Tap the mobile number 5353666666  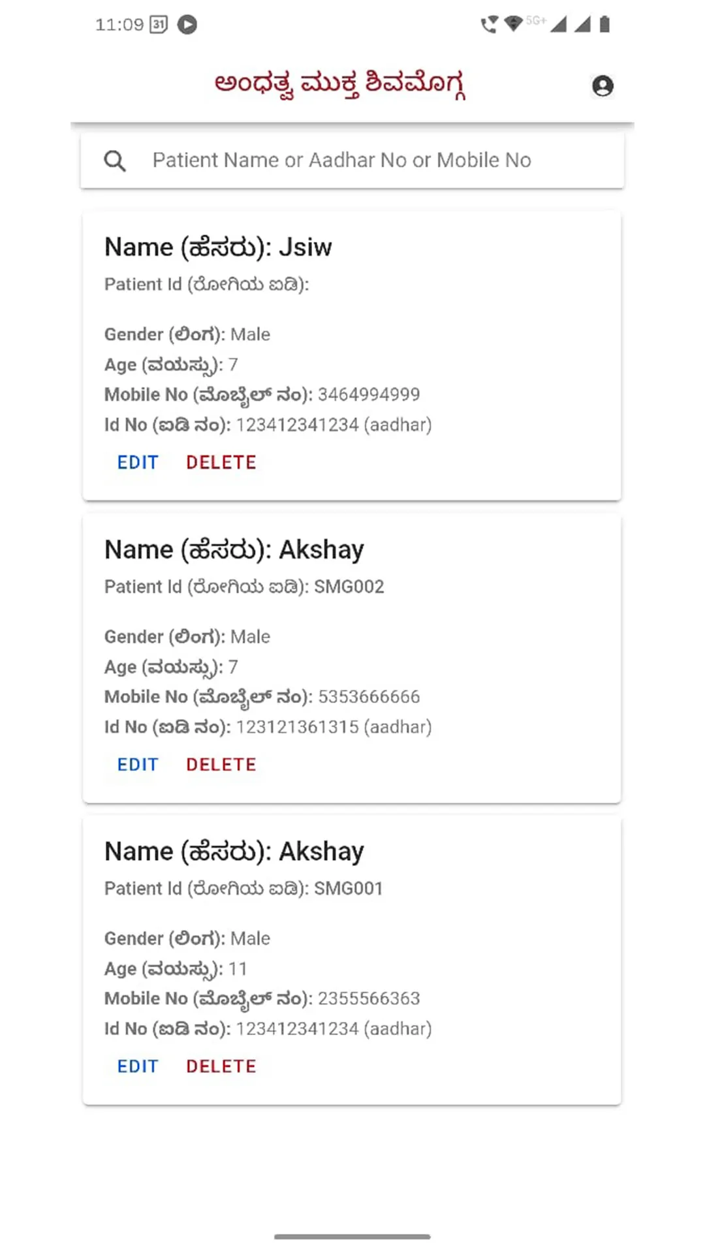[x=369, y=697]
